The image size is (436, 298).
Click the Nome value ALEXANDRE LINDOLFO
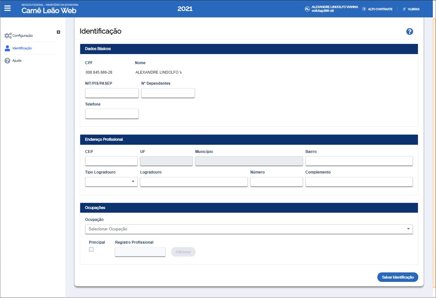158,72
